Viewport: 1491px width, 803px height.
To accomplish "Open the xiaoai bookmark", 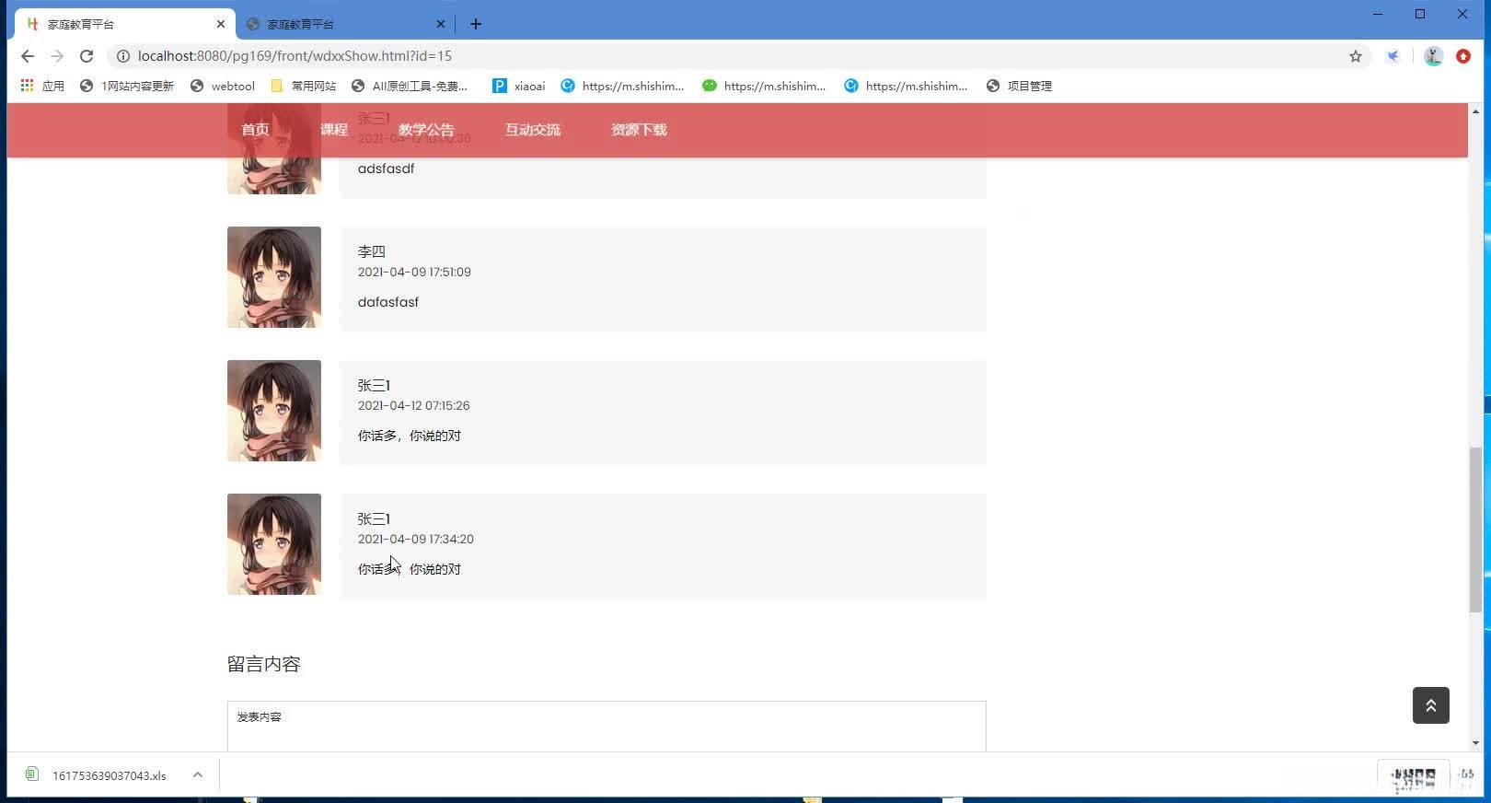I will [x=519, y=86].
